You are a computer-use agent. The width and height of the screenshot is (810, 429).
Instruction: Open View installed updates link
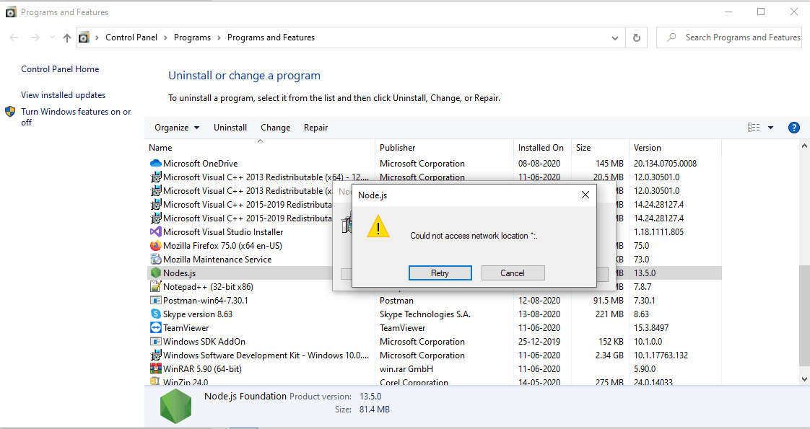point(63,95)
